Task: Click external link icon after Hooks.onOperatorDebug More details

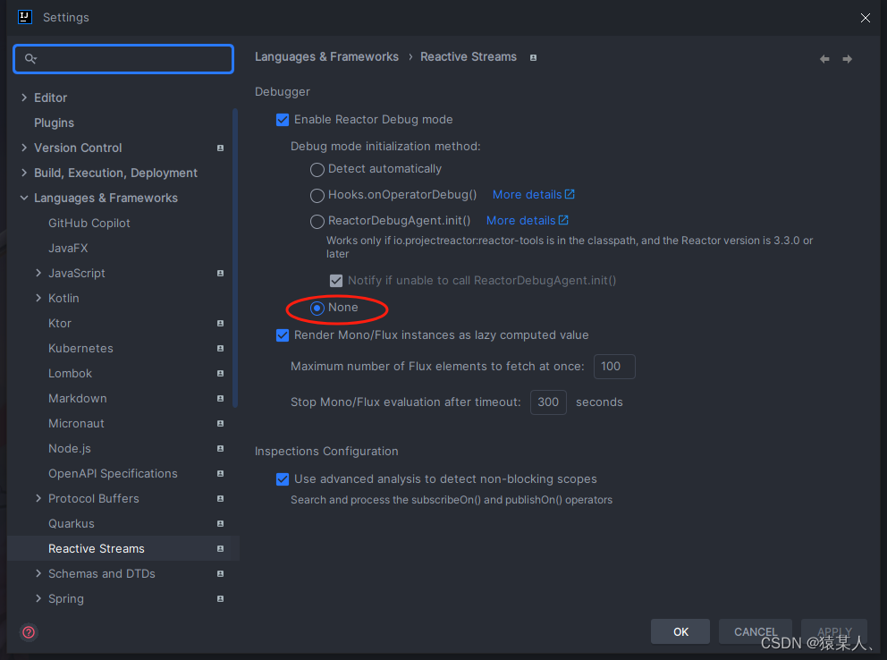Action: coord(570,194)
